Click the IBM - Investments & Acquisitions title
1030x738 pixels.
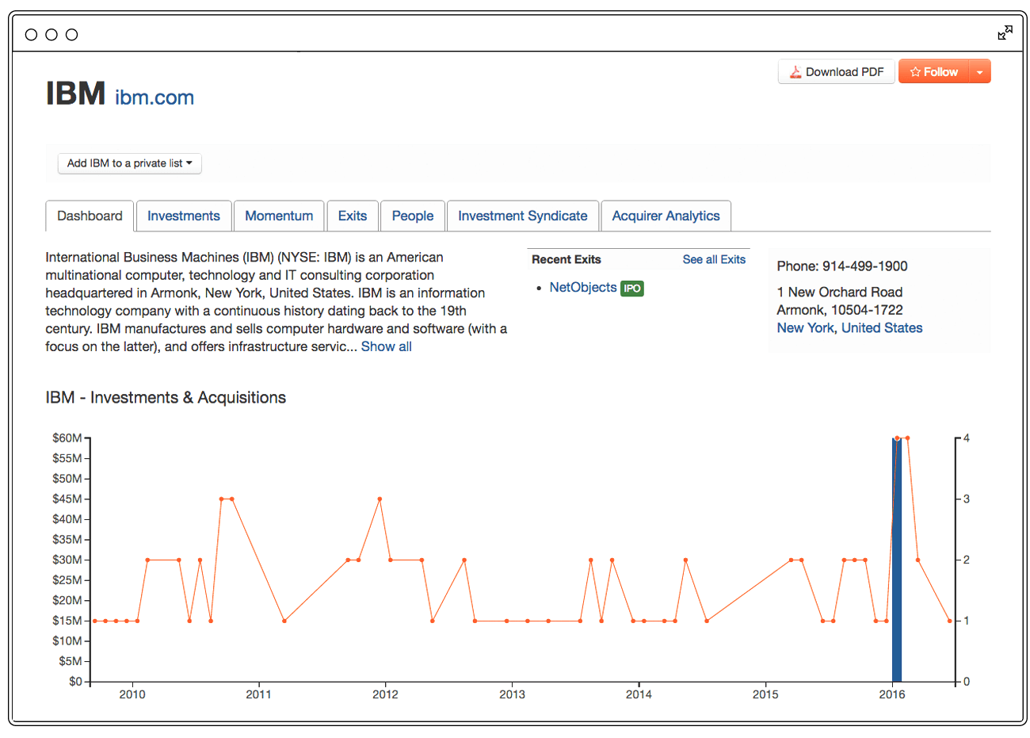point(166,398)
